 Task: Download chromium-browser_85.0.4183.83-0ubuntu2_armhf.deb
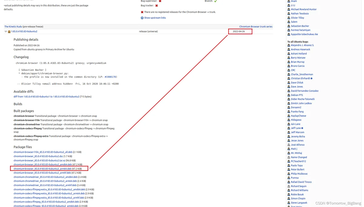point(42,173)
